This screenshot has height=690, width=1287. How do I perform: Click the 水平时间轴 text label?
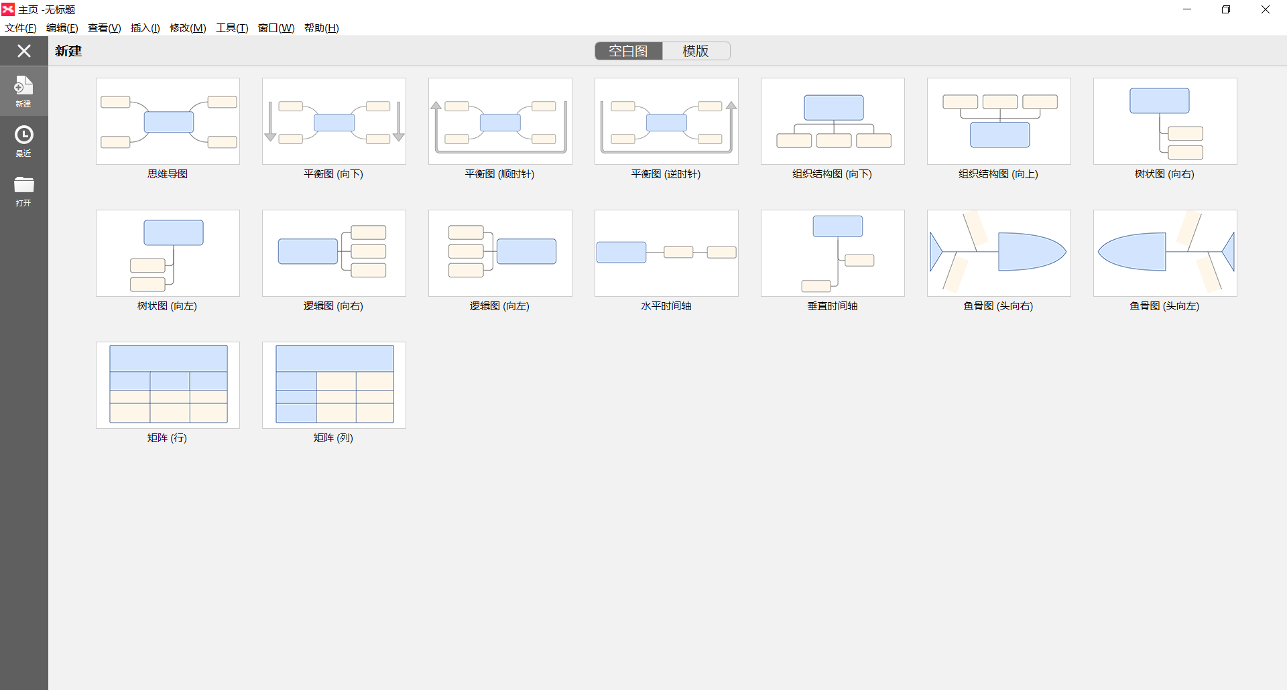666,306
